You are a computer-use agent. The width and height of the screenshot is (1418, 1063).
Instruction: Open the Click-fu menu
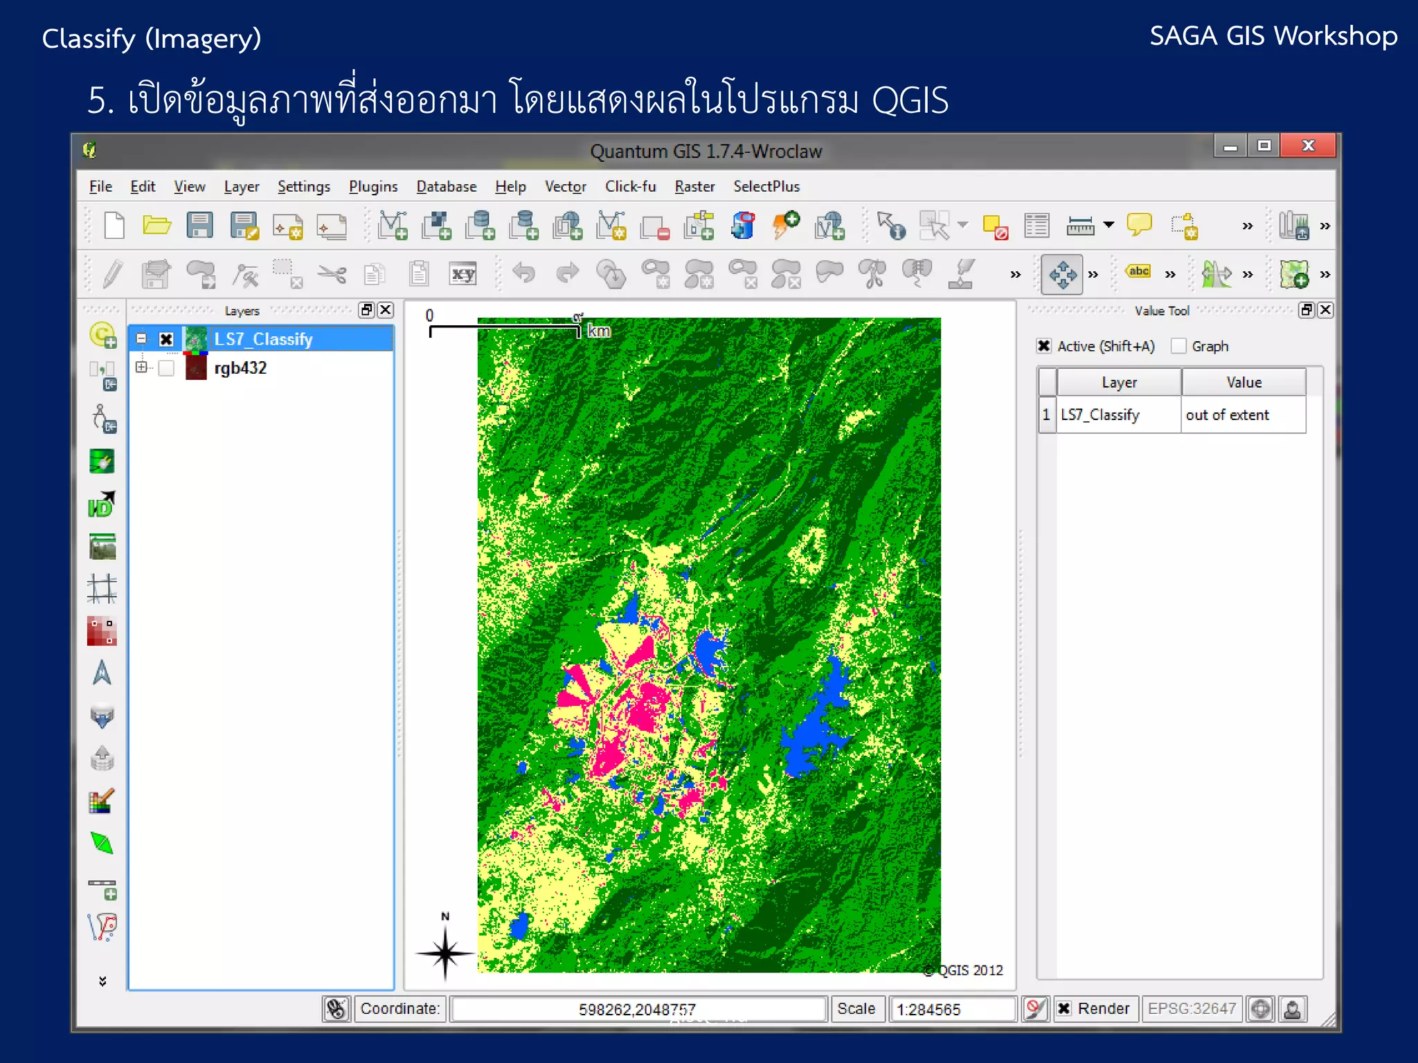tap(630, 187)
